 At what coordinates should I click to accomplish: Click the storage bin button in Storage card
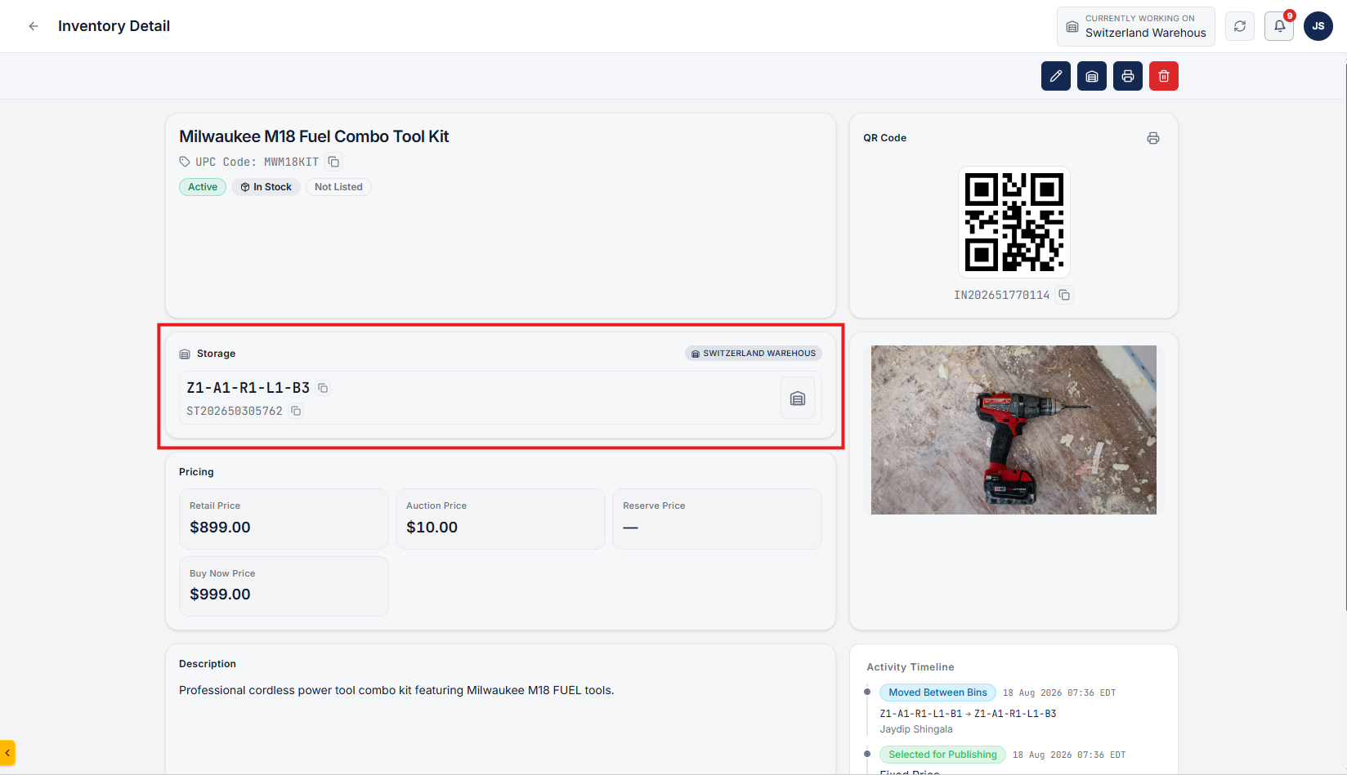[x=798, y=399]
